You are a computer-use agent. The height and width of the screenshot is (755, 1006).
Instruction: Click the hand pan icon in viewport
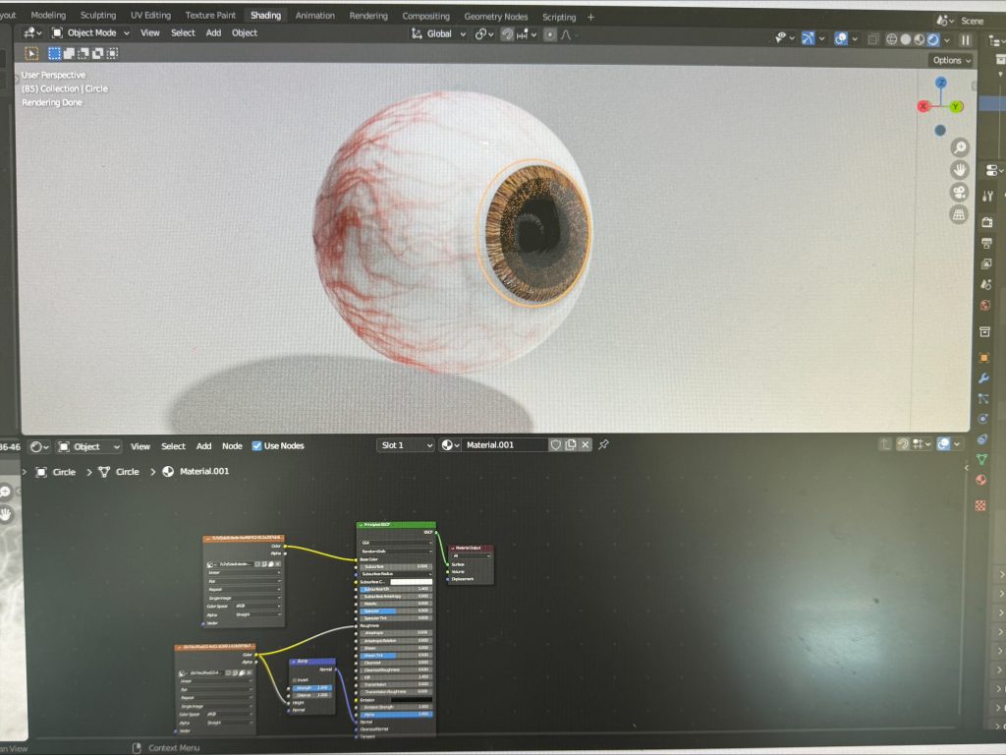click(959, 171)
